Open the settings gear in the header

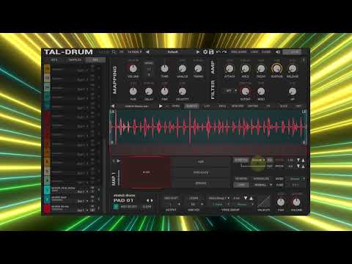click(205, 52)
